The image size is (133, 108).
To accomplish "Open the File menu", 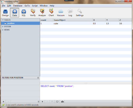I will [x=3, y=6].
